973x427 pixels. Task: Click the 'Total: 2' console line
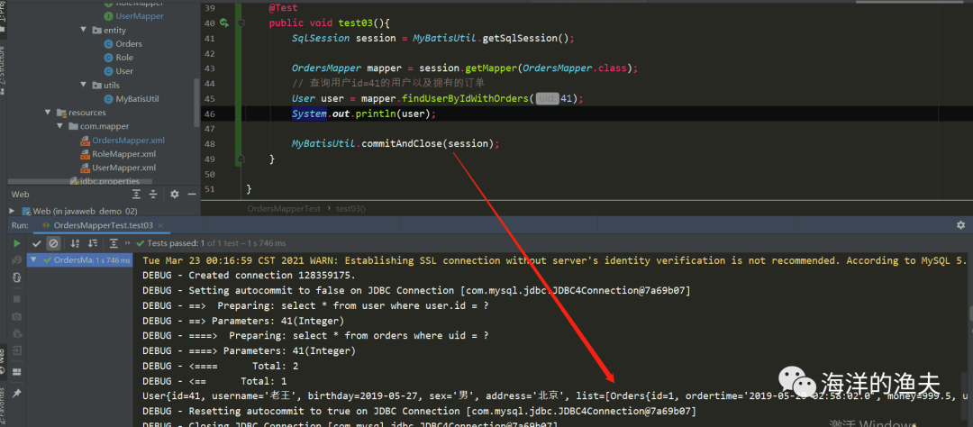pyautogui.click(x=221, y=366)
